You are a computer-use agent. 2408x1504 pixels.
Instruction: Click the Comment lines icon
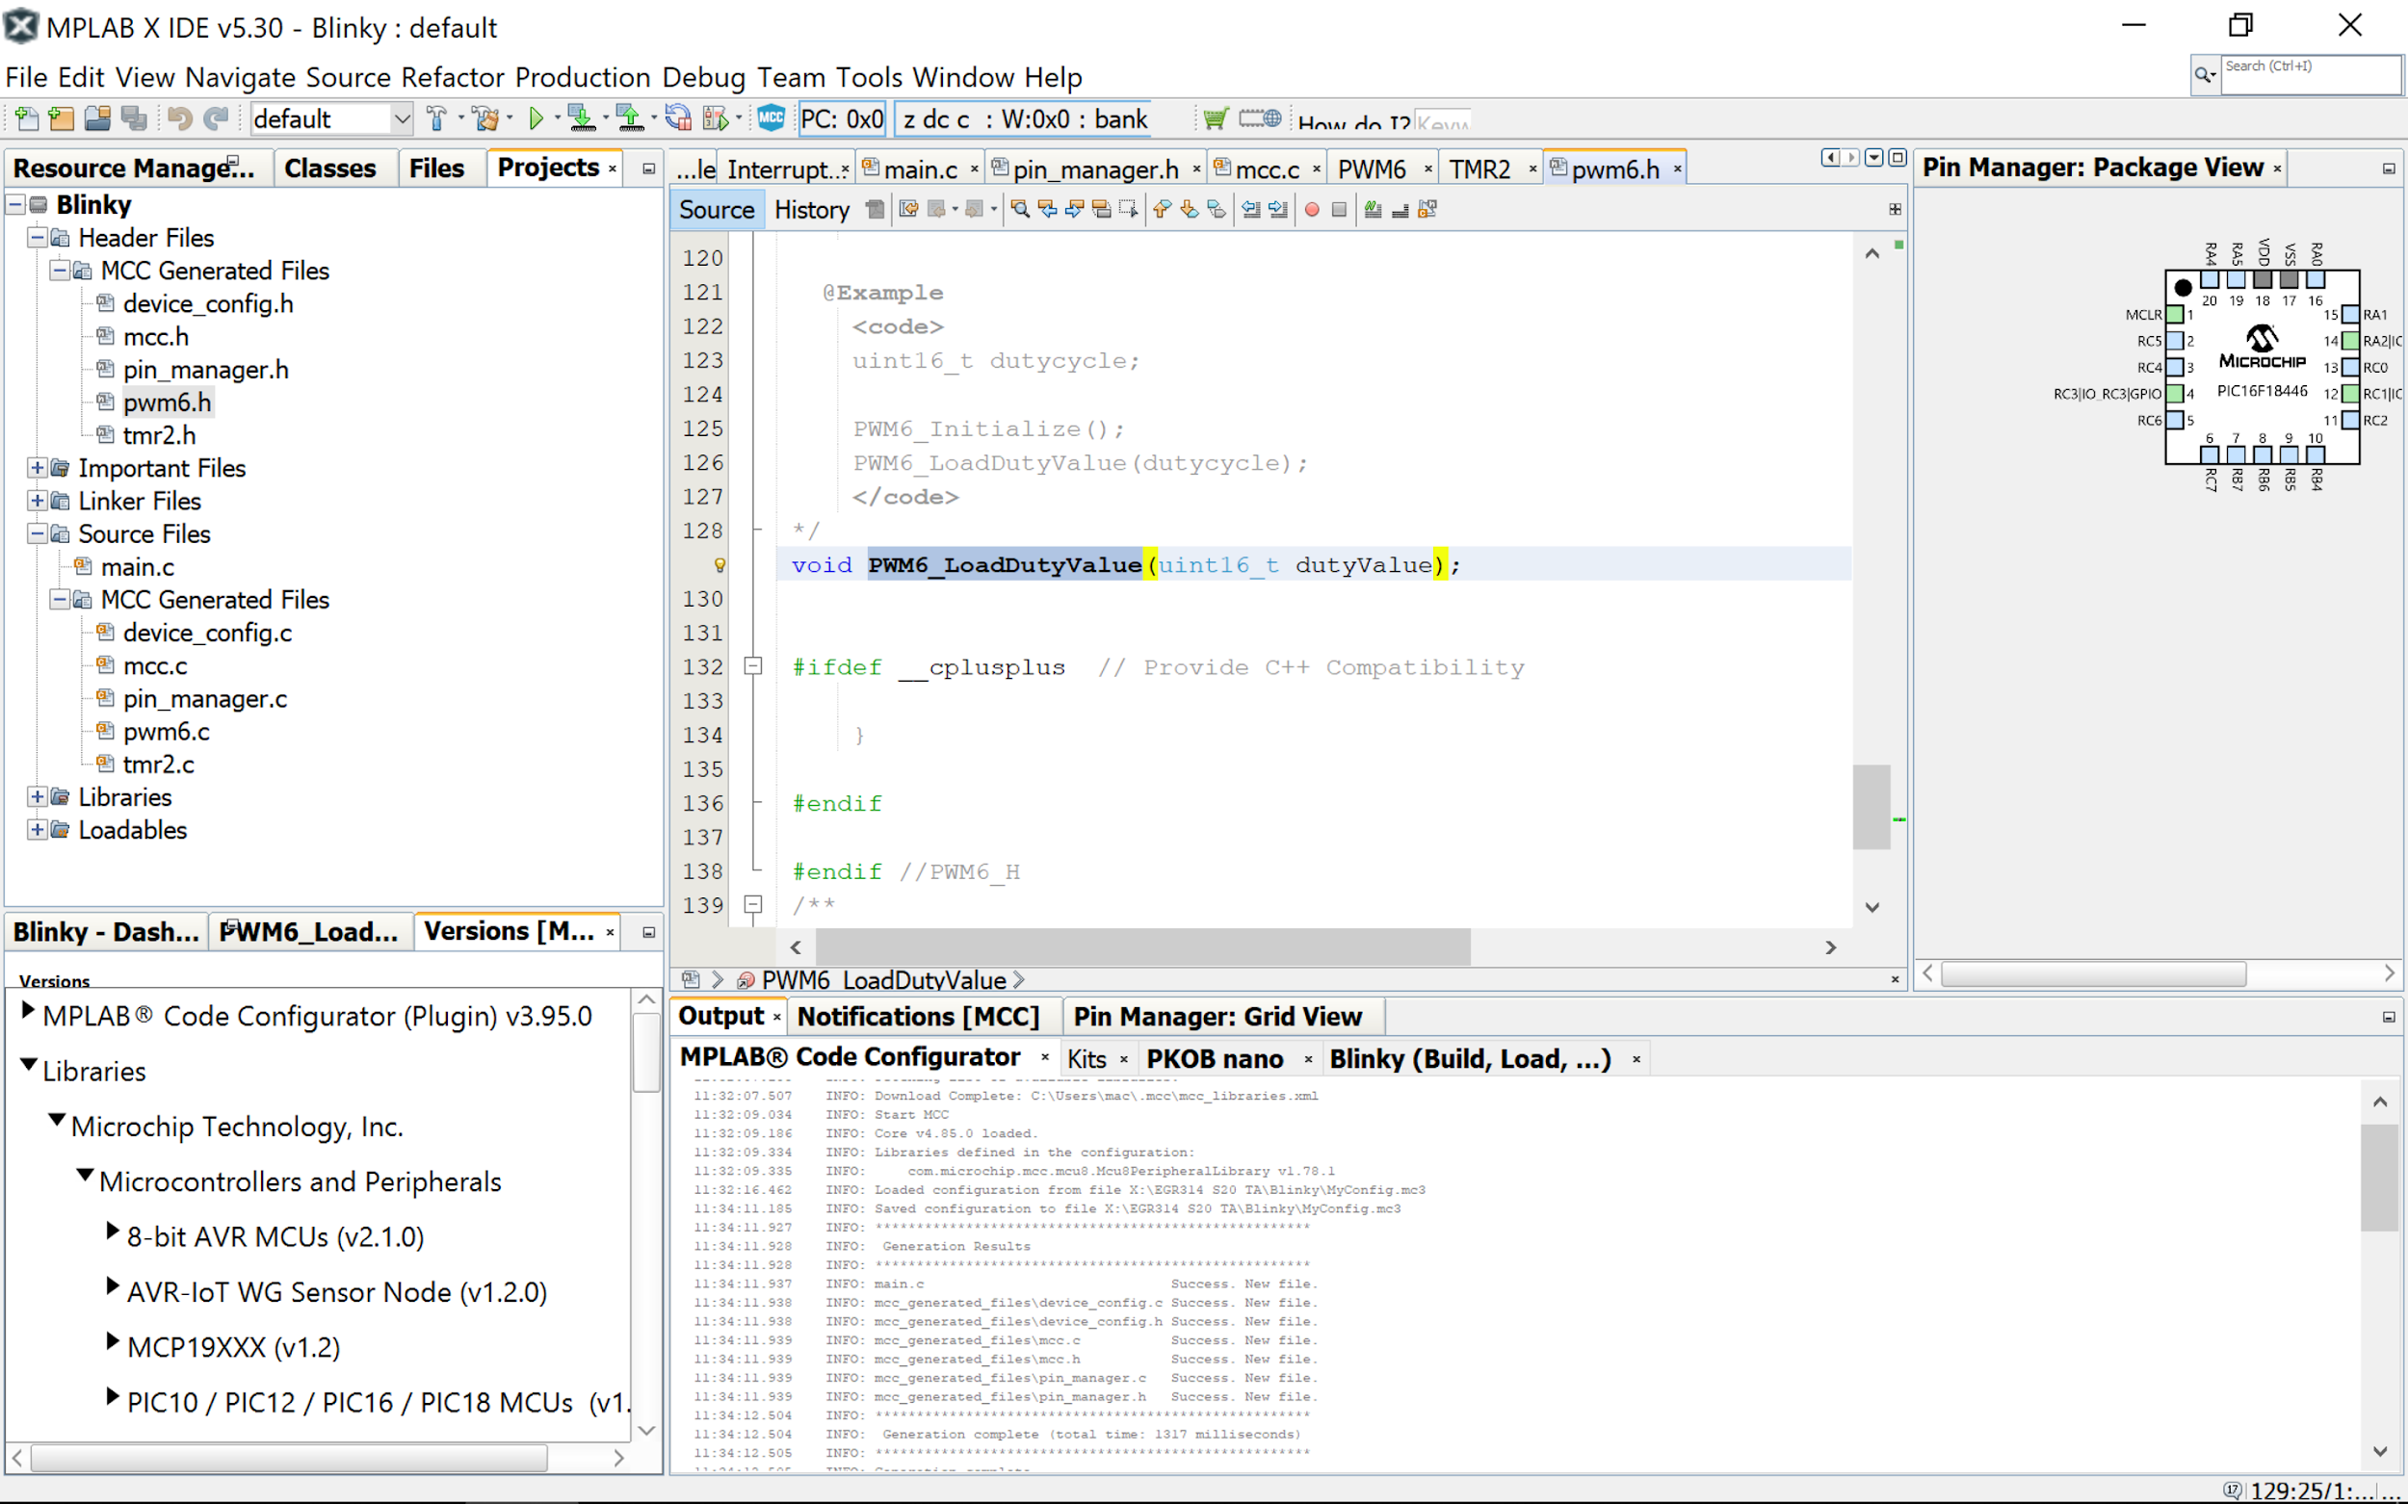coord(1374,209)
